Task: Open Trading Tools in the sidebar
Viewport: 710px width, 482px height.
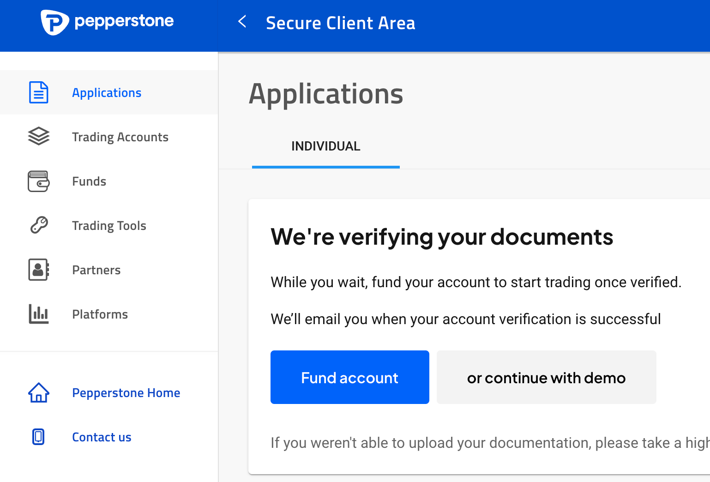Action: coord(109,225)
